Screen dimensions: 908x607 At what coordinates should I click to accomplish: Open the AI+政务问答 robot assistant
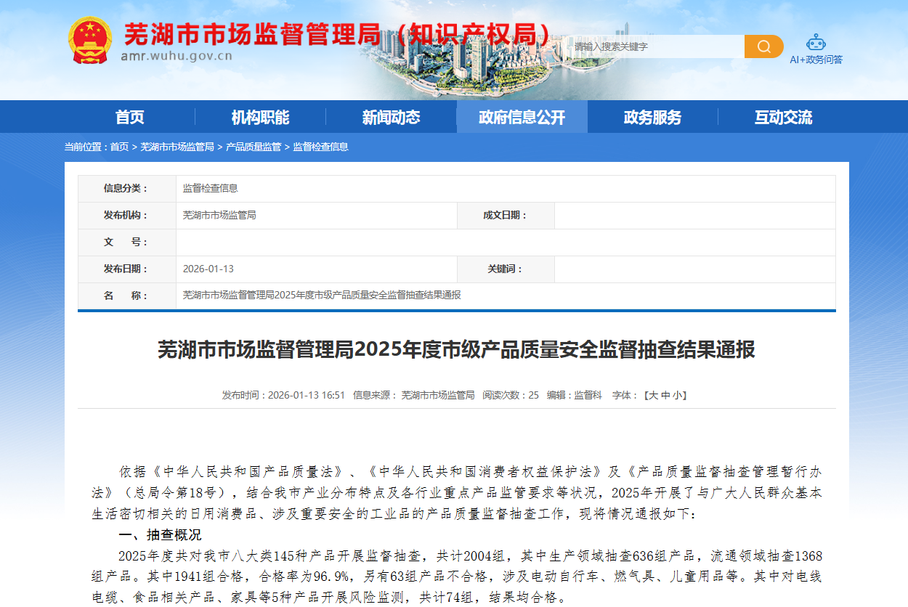816,49
